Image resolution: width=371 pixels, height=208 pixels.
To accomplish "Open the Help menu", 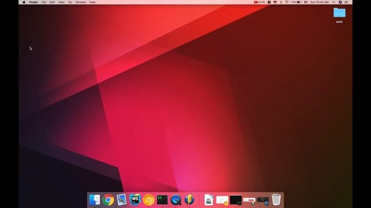I will [x=93, y=2].
